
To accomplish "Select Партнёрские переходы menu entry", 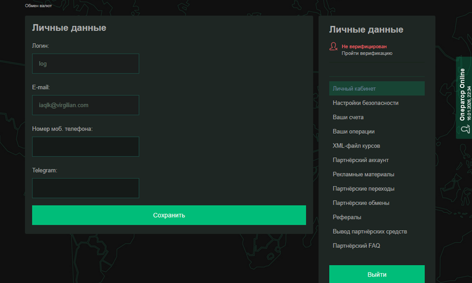I will pos(363,189).
